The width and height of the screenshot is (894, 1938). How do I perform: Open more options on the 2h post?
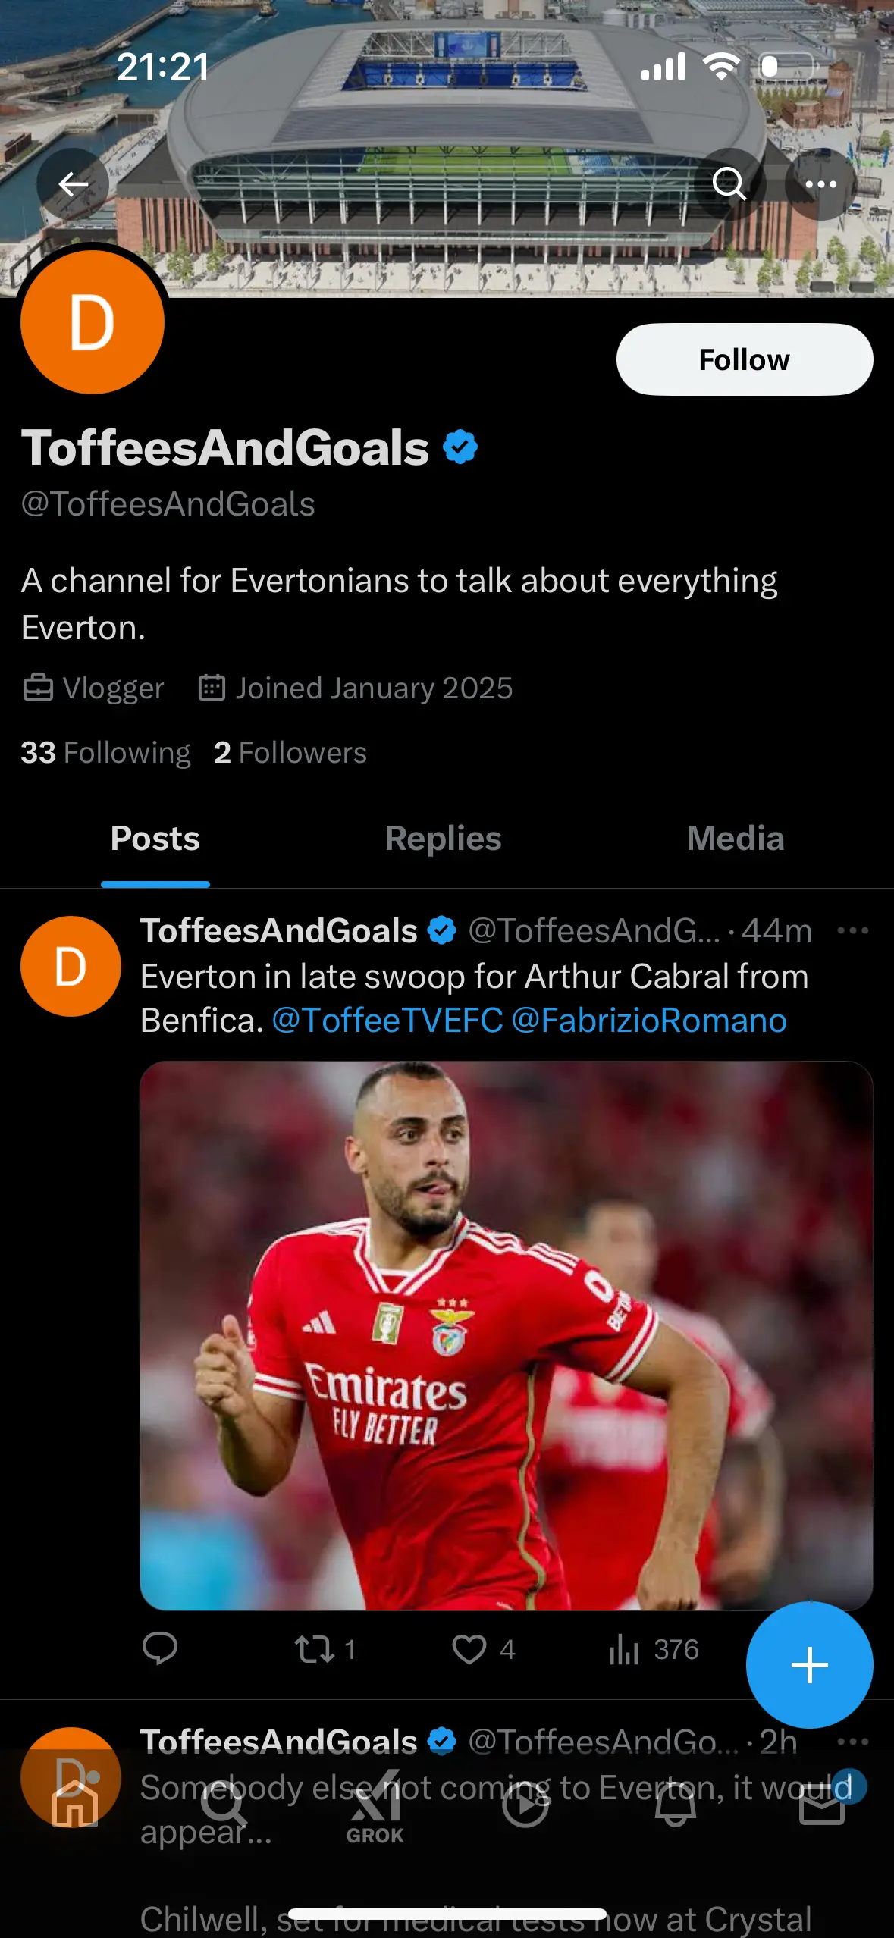pos(852,1742)
